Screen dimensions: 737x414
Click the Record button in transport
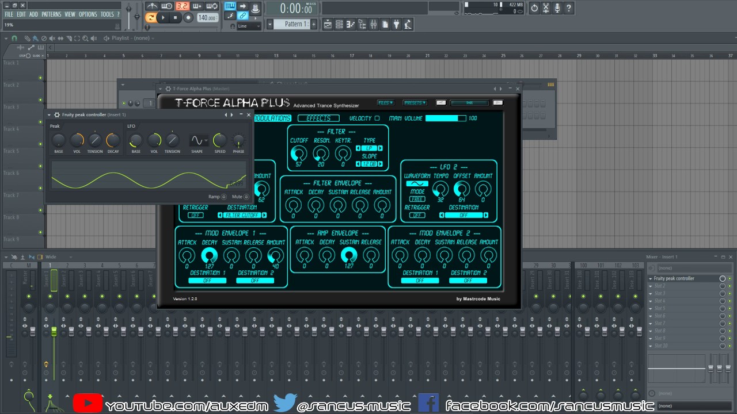[x=188, y=18]
